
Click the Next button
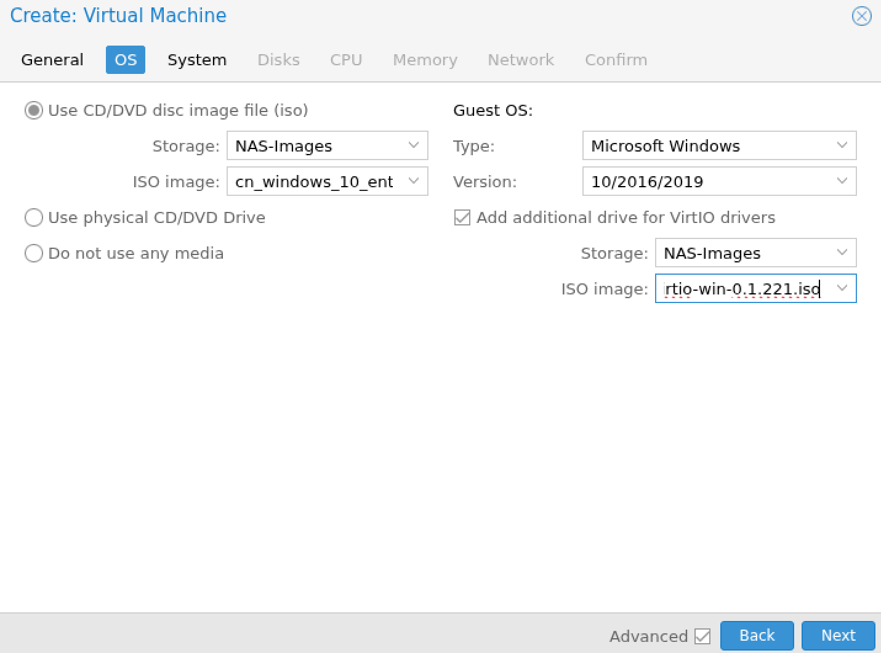(x=838, y=635)
